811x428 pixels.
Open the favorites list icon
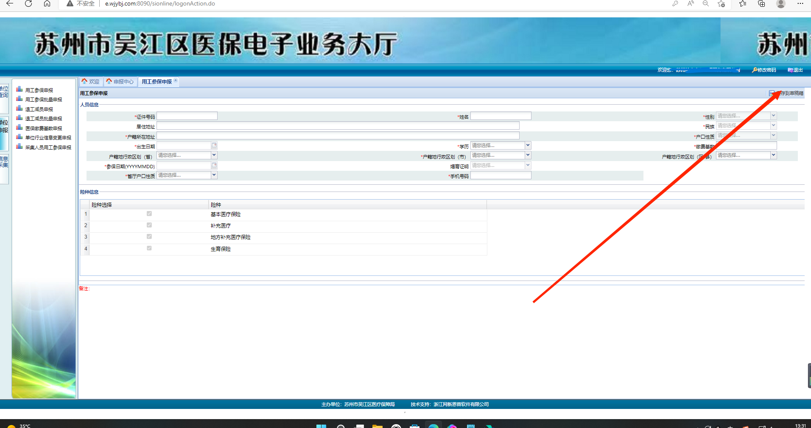(x=742, y=3)
